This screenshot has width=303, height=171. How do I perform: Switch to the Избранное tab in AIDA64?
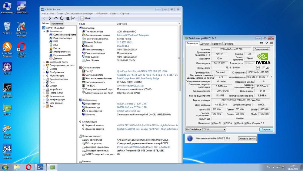tap(57, 23)
